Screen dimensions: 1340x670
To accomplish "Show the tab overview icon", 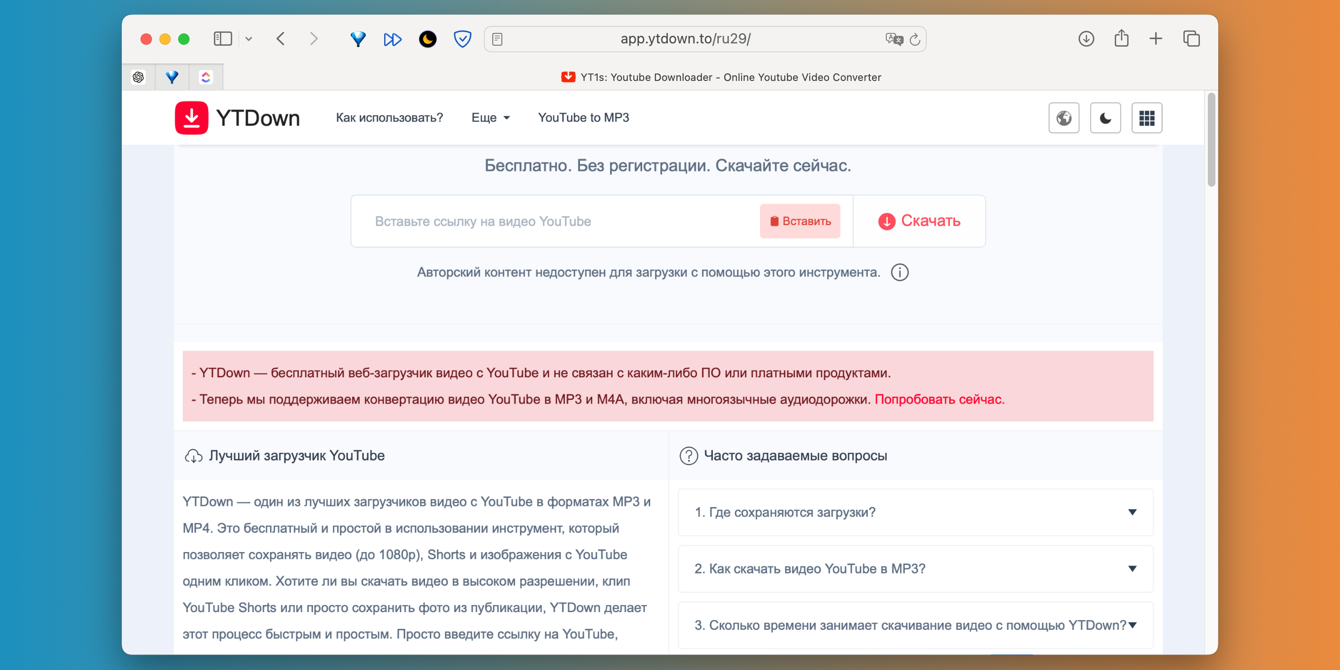I will (x=1191, y=39).
